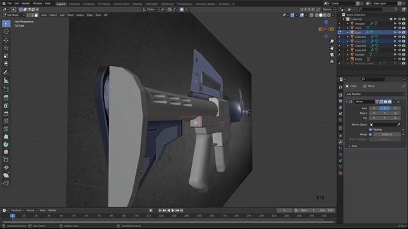Switch perspective/orthographic grid icon
Screen dimensions: 408x229
pos(332,62)
